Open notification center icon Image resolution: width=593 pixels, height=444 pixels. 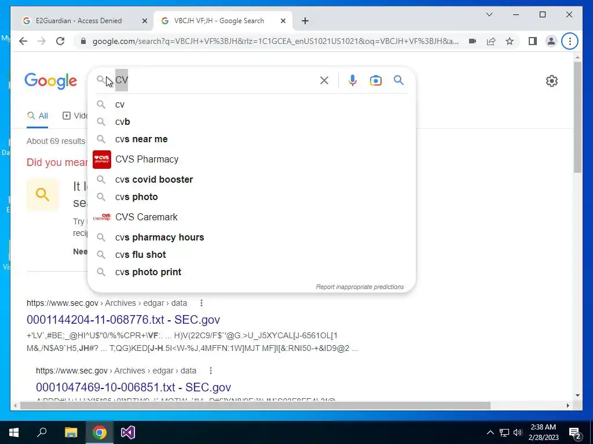[574, 433]
